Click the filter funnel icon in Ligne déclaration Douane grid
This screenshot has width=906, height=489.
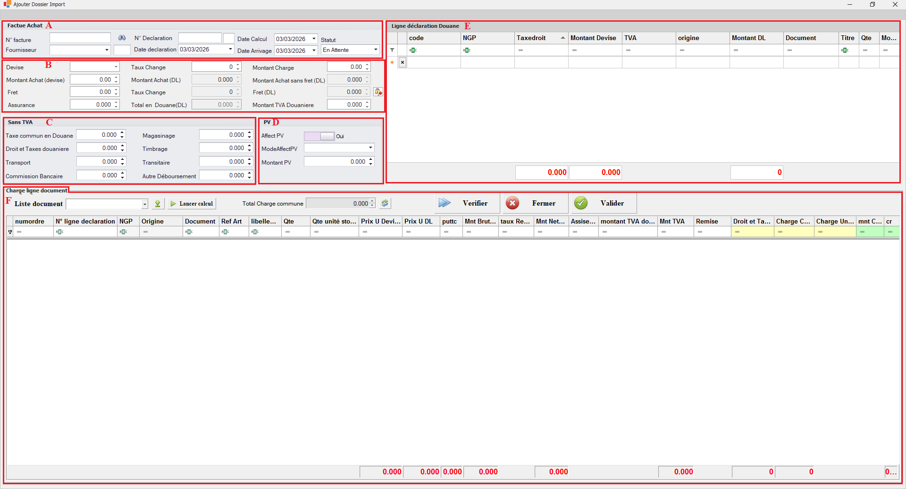392,50
